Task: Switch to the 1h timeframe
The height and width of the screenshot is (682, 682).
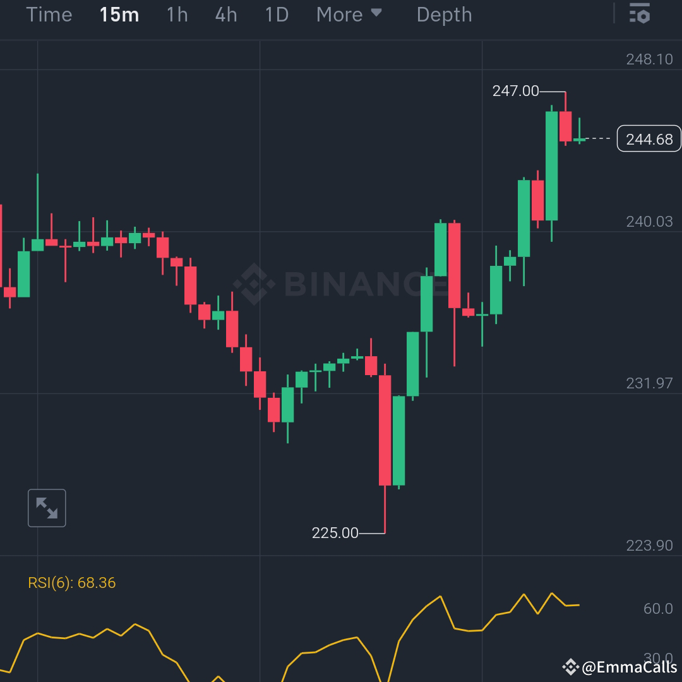Action: tap(177, 15)
